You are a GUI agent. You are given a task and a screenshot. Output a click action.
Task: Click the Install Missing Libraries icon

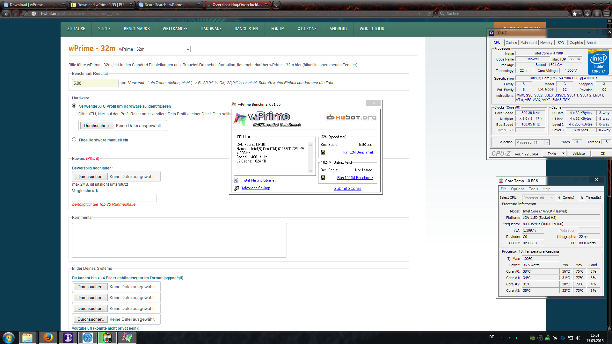[237, 180]
